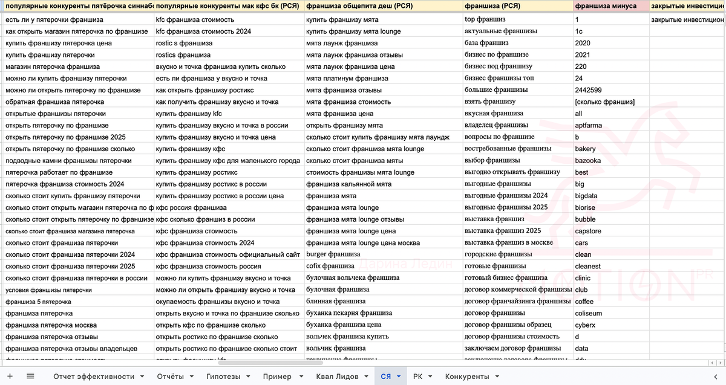The height and width of the screenshot is (385, 726).
Task: Select header cell 'популярные конкуренты мак кфс бк (РСЯ)'
Action: (x=228, y=5)
